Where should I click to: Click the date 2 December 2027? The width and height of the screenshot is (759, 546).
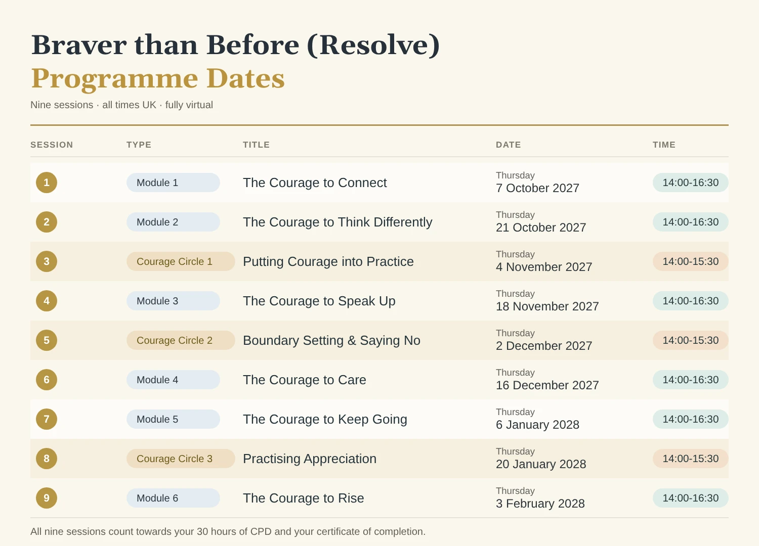pos(544,346)
